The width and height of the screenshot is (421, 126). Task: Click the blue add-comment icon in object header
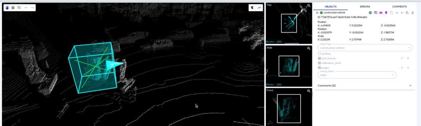pyautogui.click(x=375, y=13)
